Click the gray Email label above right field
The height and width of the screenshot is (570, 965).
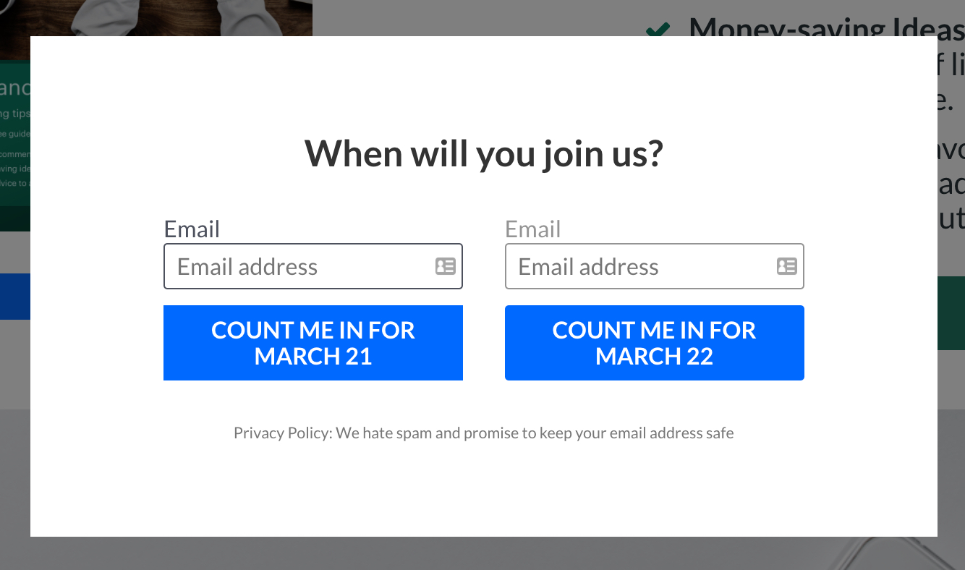coord(532,229)
